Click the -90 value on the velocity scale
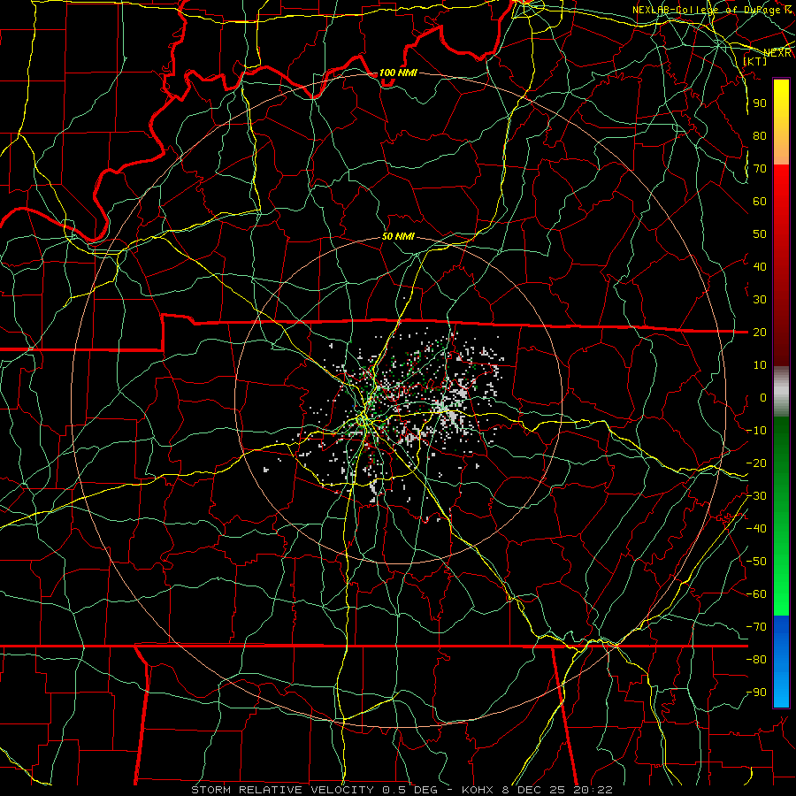This screenshot has width=796, height=796. click(756, 693)
